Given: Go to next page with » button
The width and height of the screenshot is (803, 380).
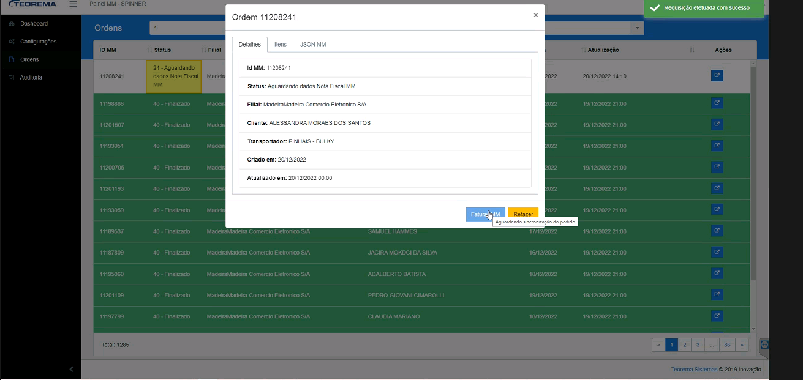Looking at the screenshot, I should [742, 345].
